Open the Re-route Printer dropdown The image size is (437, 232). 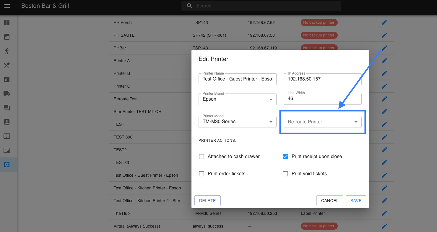pyautogui.click(x=322, y=122)
